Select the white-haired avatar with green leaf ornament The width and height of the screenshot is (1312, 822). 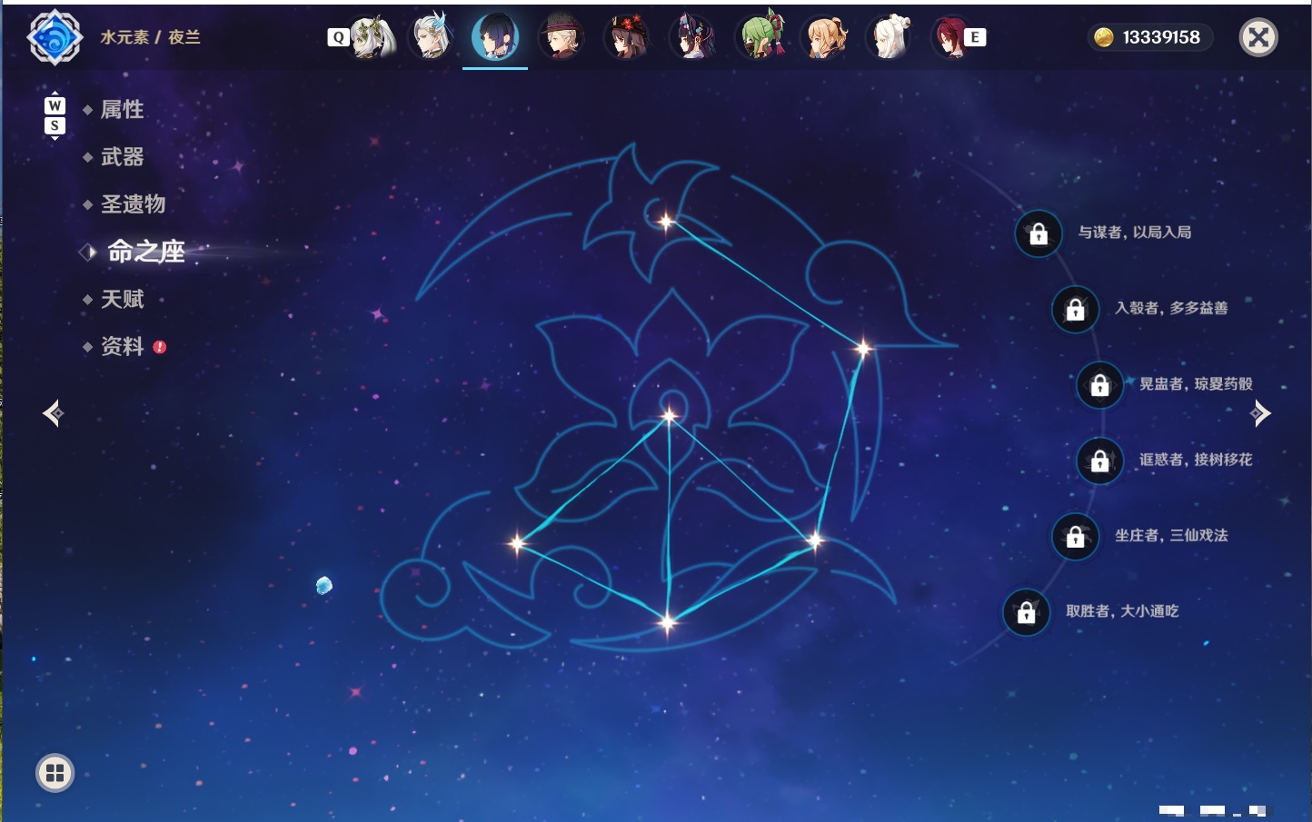(x=372, y=37)
